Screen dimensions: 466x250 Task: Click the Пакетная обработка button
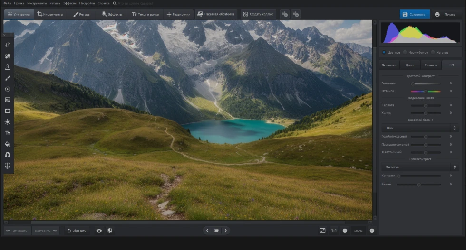216,14
